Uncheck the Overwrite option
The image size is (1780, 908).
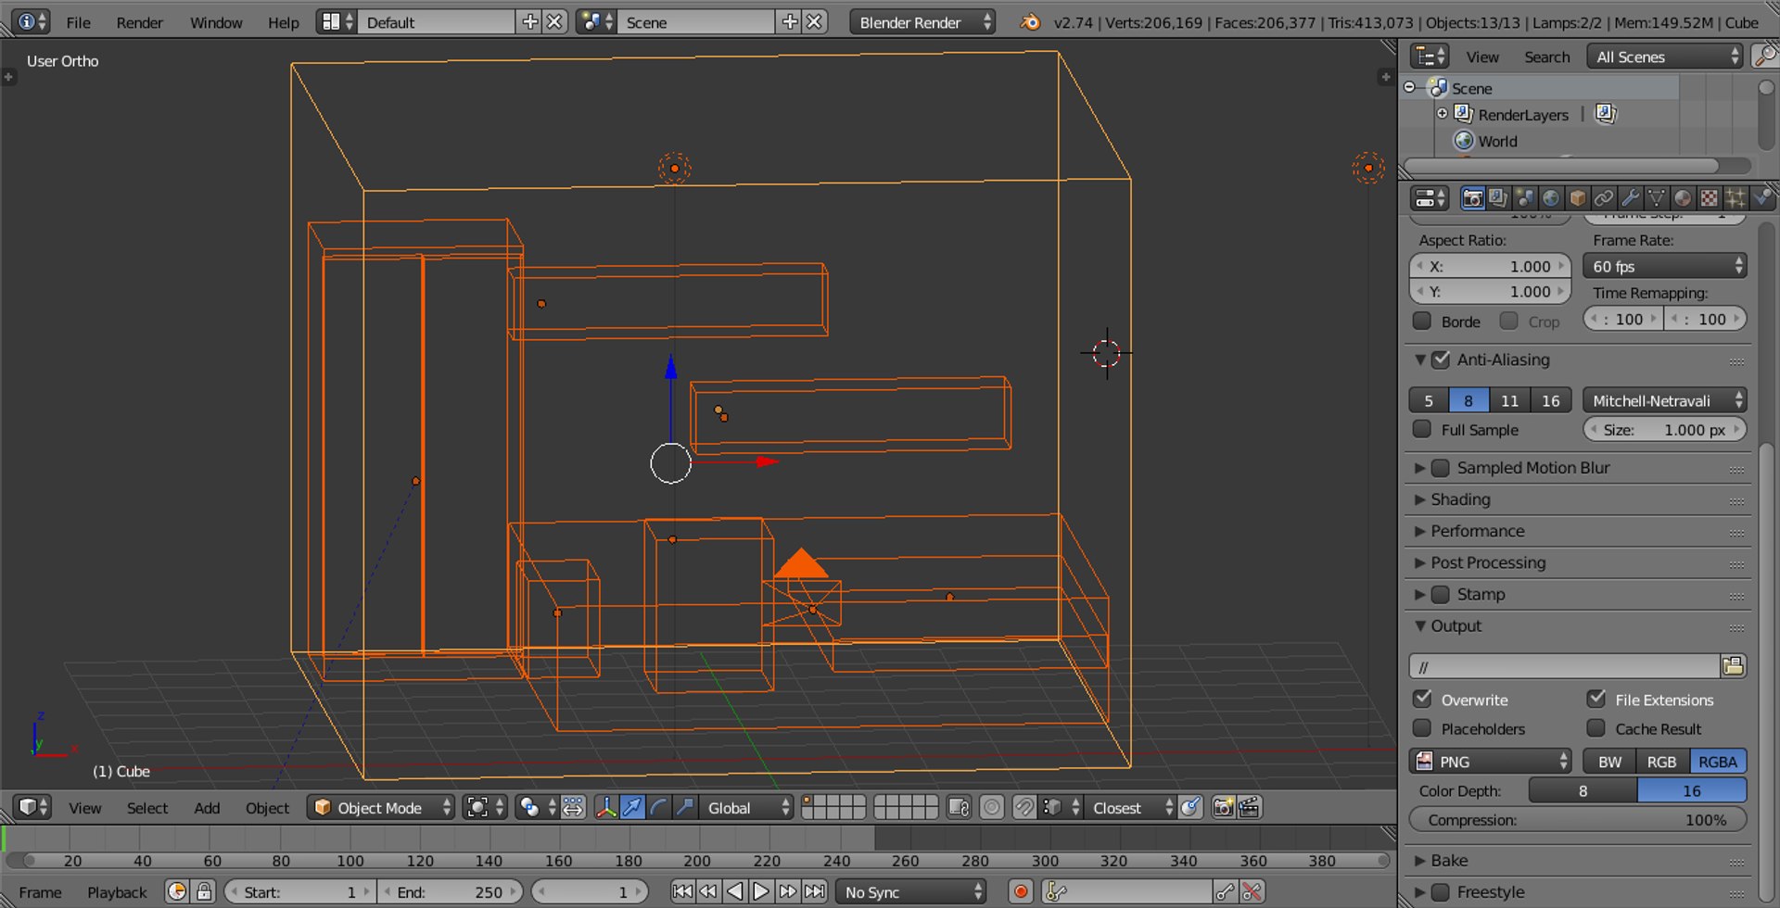click(1422, 699)
